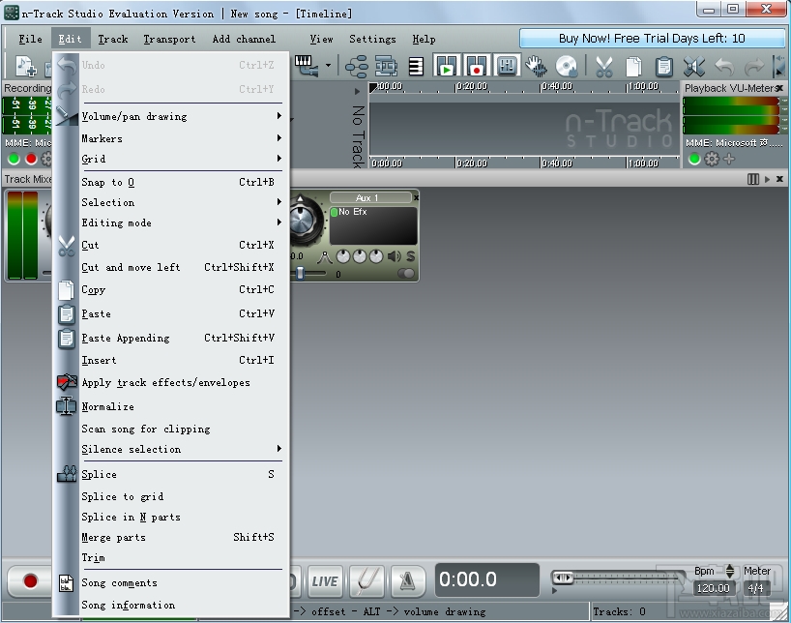Toggle the Aux 1 stereo link switch
The image size is (791, 623).
pos(405,274)
